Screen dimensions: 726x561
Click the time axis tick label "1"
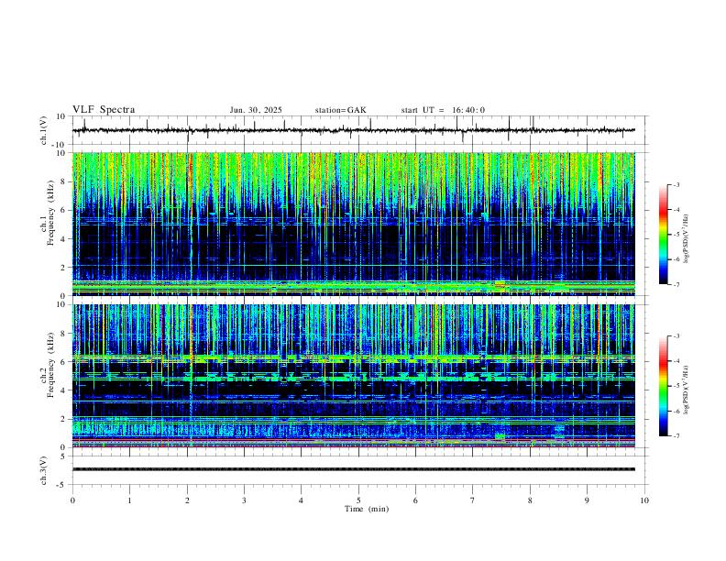pyautogui.click(x=129, y=500)
